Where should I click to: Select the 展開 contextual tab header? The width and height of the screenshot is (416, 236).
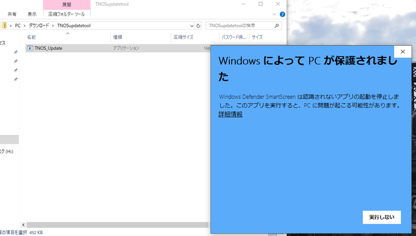(x=67, y=4)
